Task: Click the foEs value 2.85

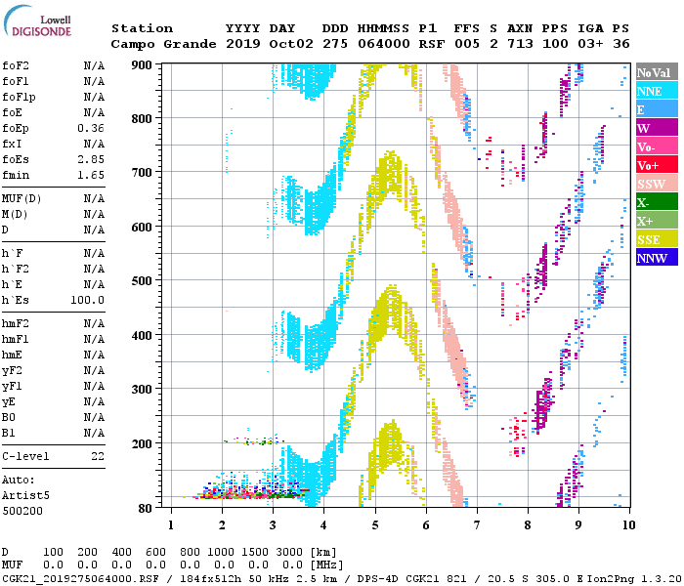Action: click(91, 159)
